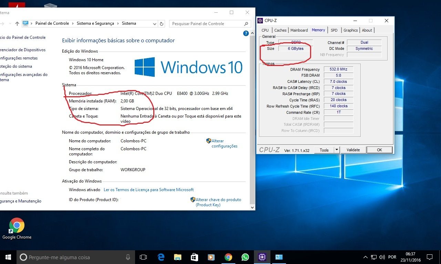Expand the address bar history dropdown
Image resolution: width=441 pixels, height=264 pixels.
tap(155, 24)
